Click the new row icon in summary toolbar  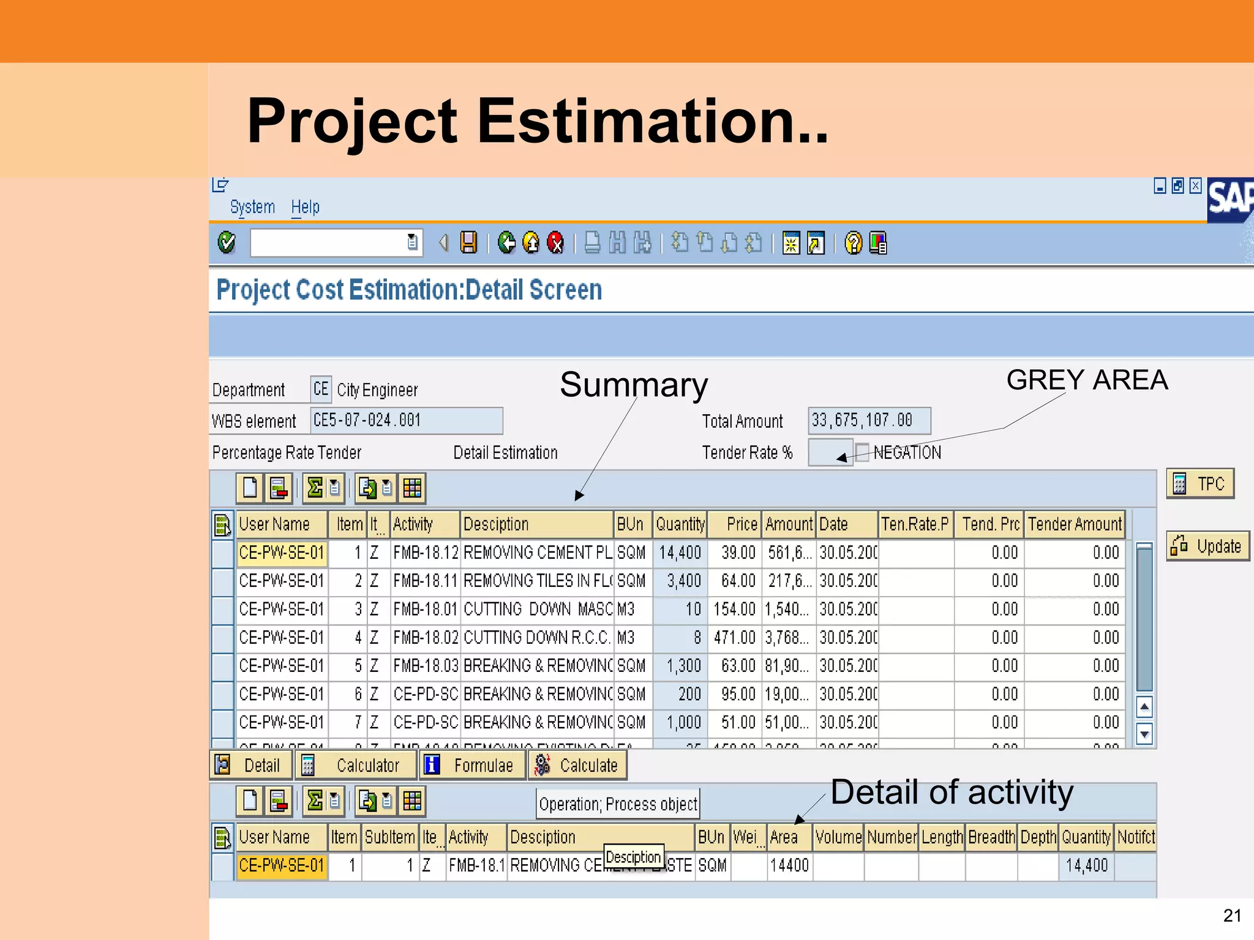pyautogui.click(x=250, y=488)
